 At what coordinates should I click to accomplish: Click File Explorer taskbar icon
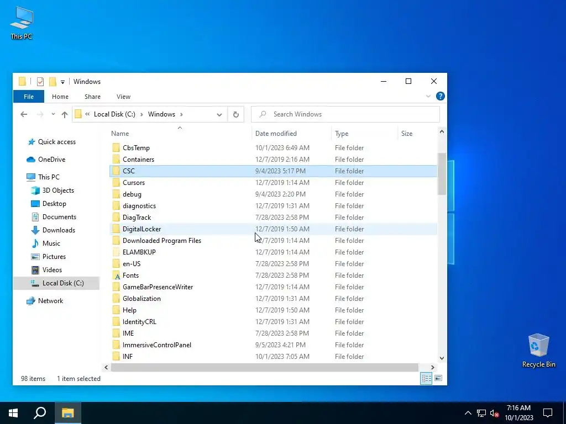(x=67, y=413)
